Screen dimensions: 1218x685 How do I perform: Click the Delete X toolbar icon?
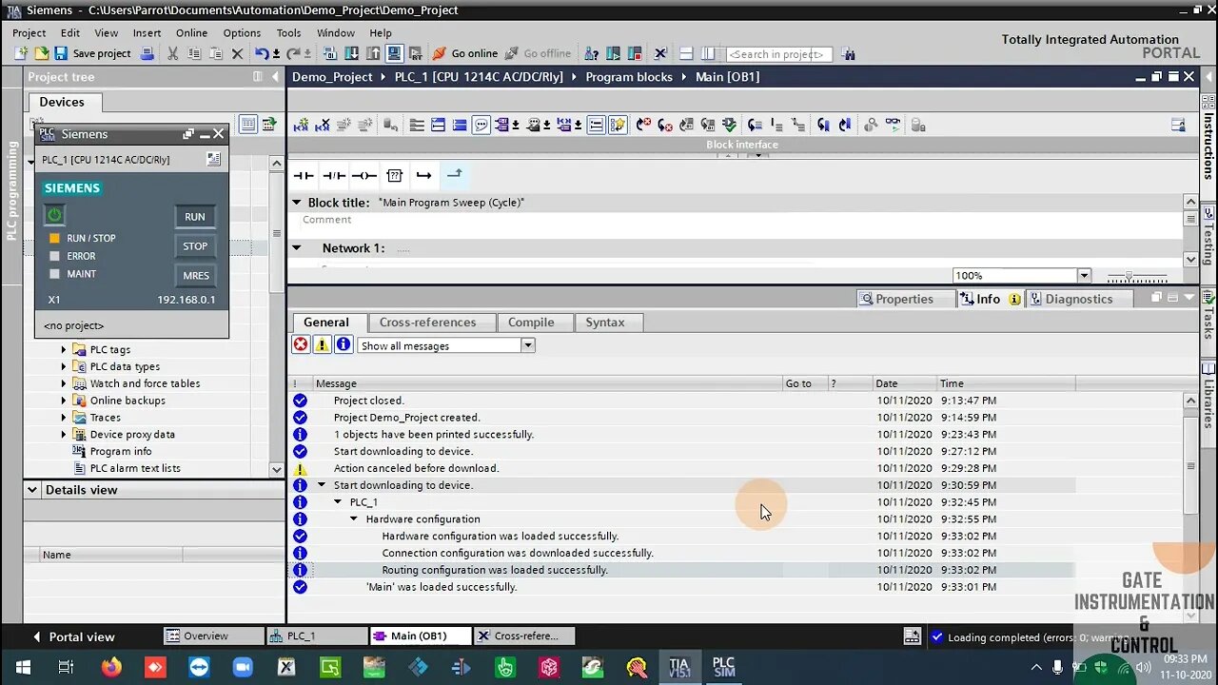(x=237, y=53)
